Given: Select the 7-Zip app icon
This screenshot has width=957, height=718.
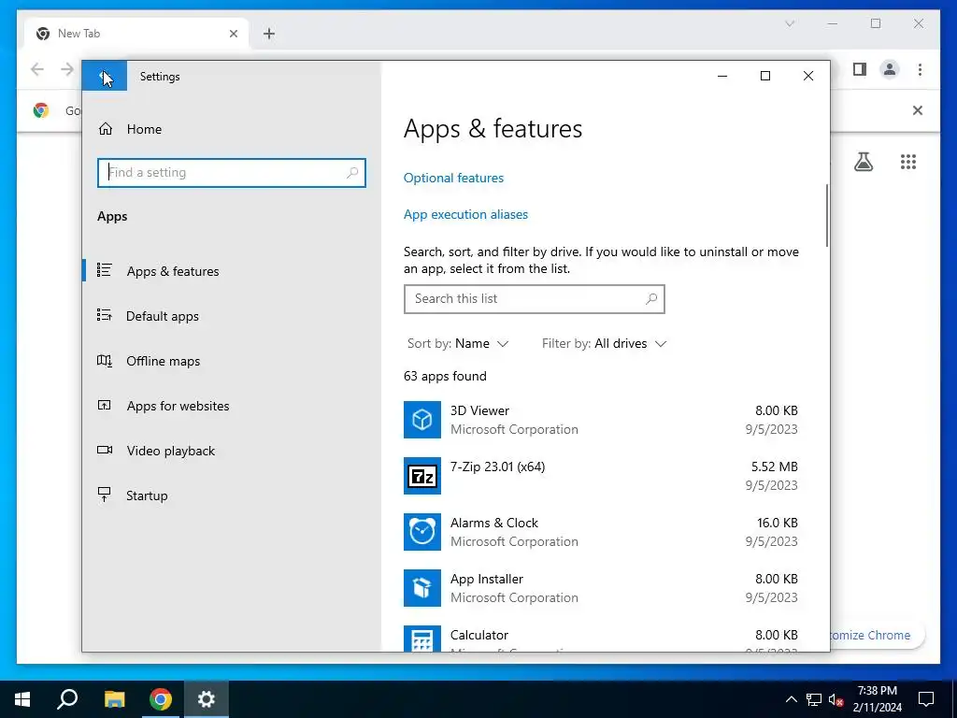Looking at the screenshot, I should (x=422, y=476).
